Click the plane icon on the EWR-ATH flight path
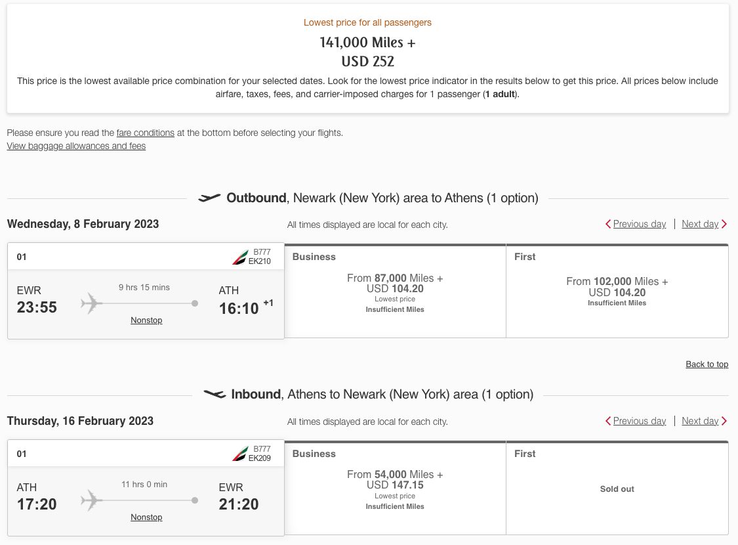Screen dimensions: 738x545 91,303
